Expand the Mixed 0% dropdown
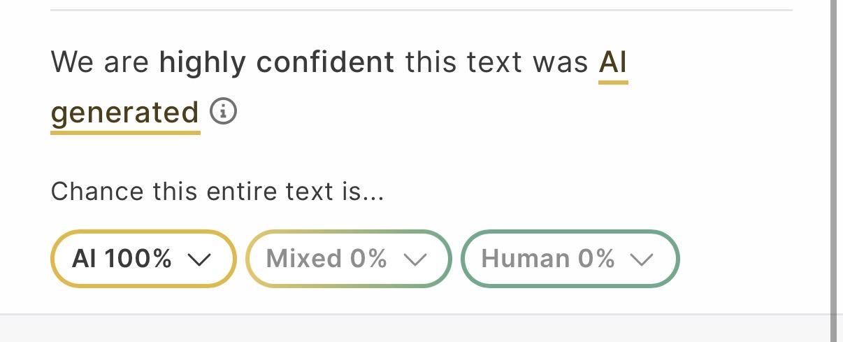 pyautogui.click(x=347, y=259)
